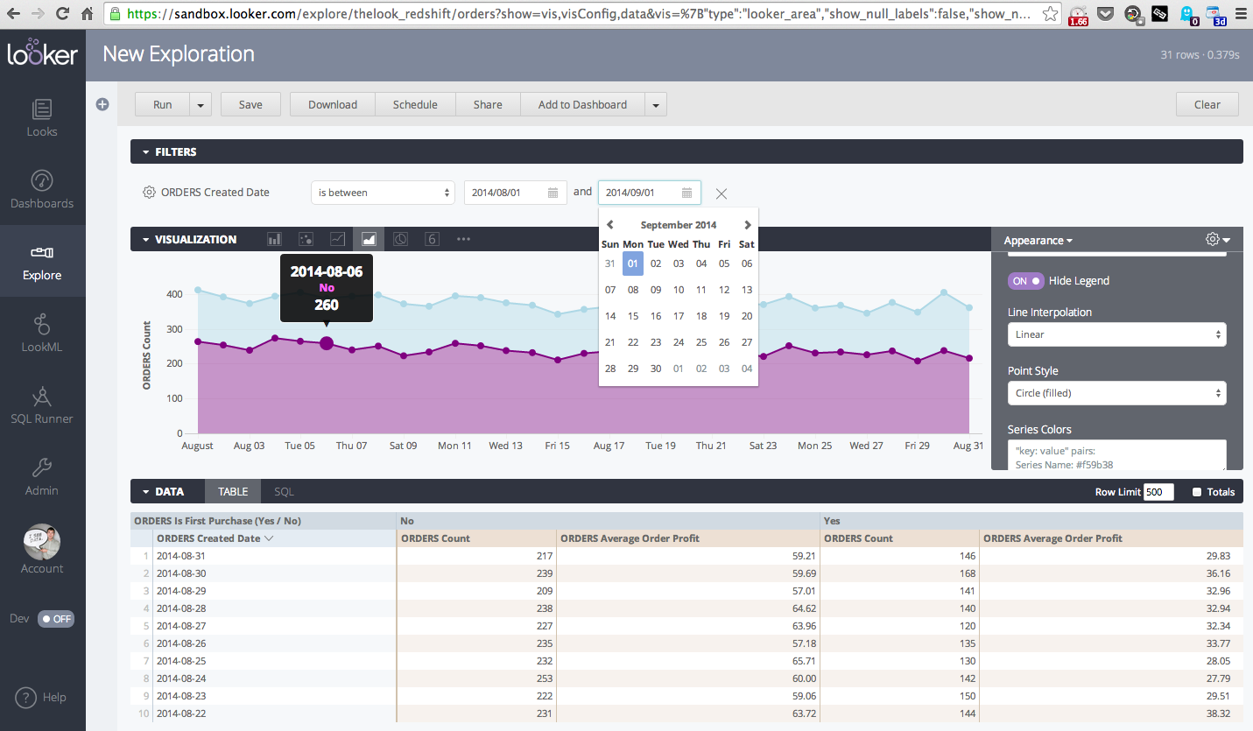The width and height of the screenshot is (1253, 731).
Task: Open the Point Style dropdown
Action: point(1116,393)
